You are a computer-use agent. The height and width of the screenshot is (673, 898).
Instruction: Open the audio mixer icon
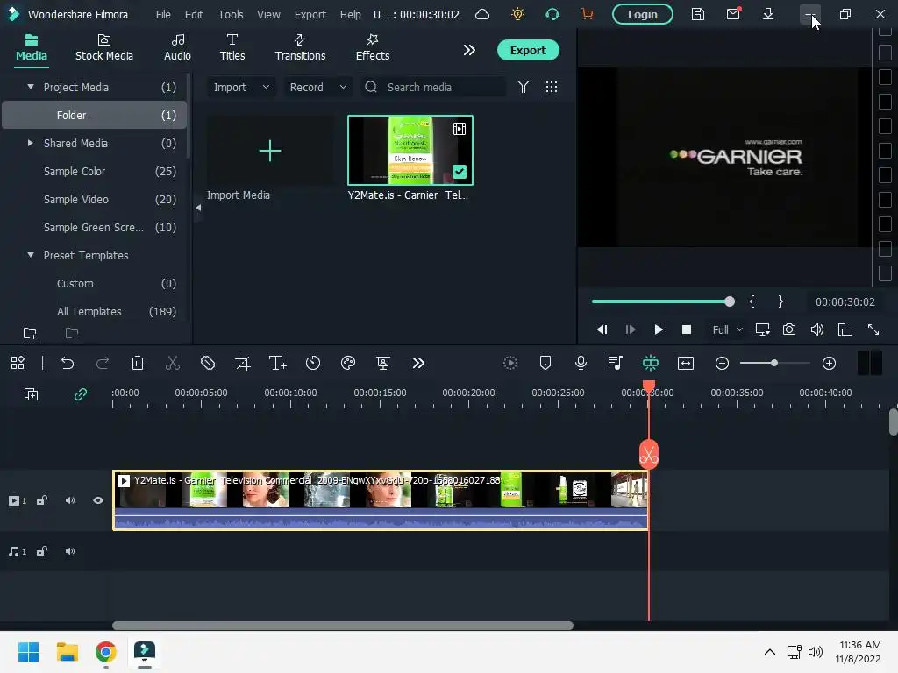point(616,363)
